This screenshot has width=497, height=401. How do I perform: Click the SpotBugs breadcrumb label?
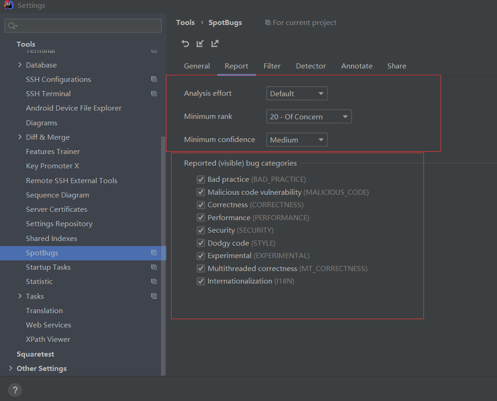225,23
